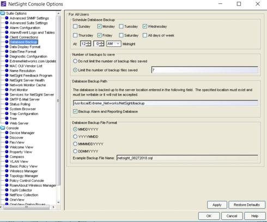Click the Example Backup File Name field
Viewport: 267px width, 222px height.
(187, 158)
